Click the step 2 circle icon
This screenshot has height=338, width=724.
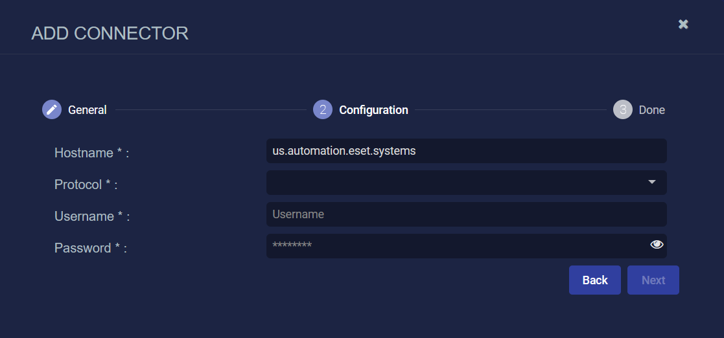(x=323, y=109)
